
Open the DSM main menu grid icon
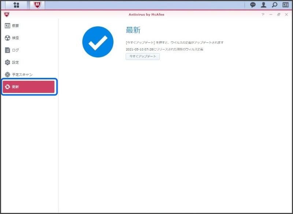[16, 5]
